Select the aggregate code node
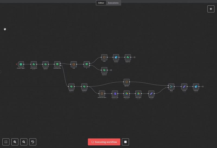 point(126,82)
